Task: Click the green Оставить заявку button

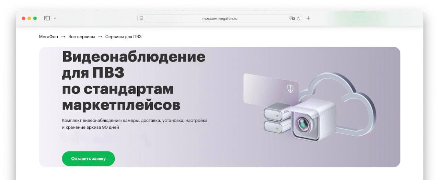Action: click(88, 159)
